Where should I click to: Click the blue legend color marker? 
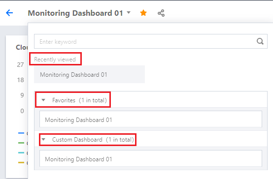21,133
